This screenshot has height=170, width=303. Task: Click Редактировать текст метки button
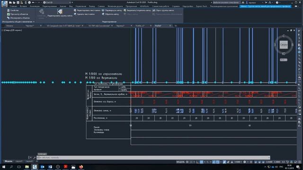pos(87,10)
